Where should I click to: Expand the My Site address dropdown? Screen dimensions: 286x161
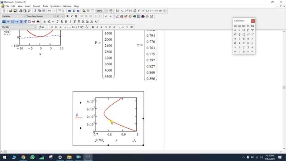pos(35,27)
